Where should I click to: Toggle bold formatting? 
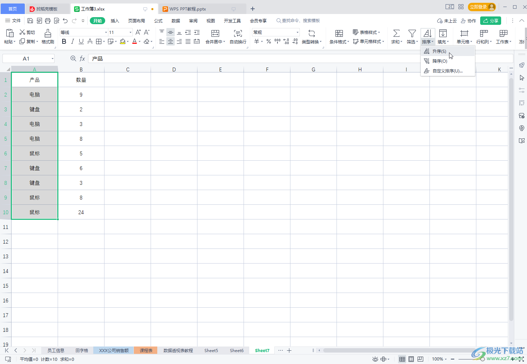pos(64,42)
